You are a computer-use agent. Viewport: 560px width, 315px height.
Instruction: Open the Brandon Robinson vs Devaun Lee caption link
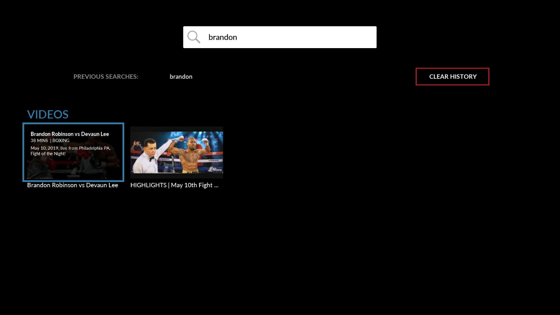pos(73,185)
